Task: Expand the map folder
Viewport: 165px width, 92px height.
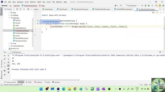Action: pyautogui.click(x=9, y=43)
